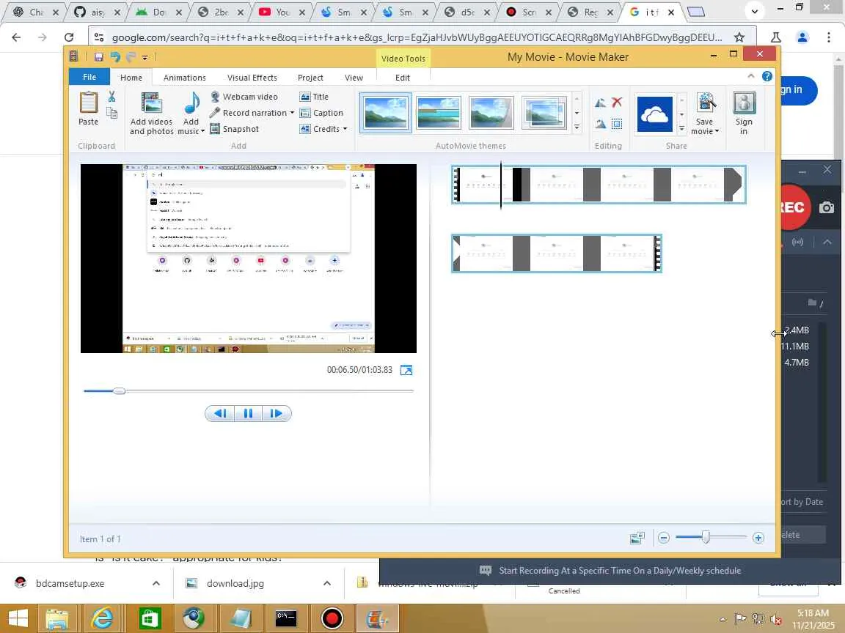This screenshot has width=845, height=633.
Task: Rotate left using Editing group icon
Action: (600, 103)
